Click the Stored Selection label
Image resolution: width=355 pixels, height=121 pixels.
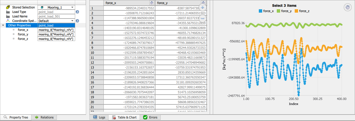[x=24, y=7]
